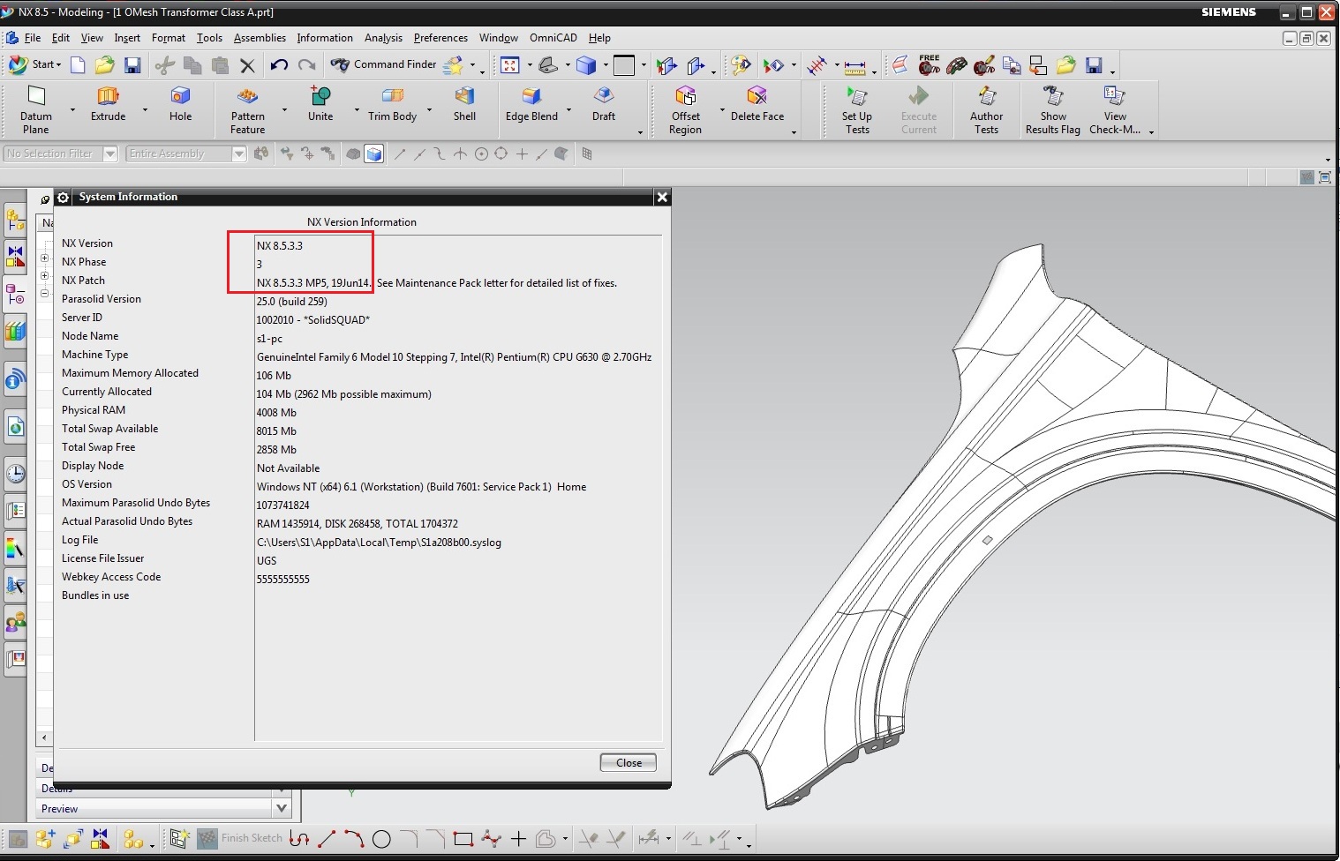Screen dimensions: 1340x861
Task: Open the History clock tab in resource bar
Action: click(x=15, y=474)
